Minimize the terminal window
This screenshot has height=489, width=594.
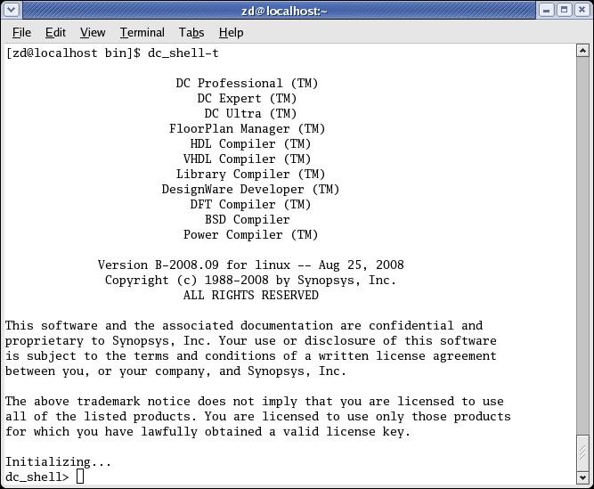pyautogui.click(x=546, y=10)
